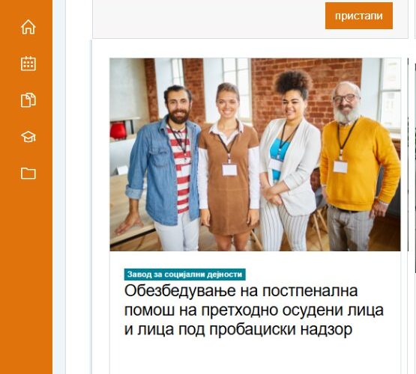416x374 pixels.
Task: Click title line помош на претходно осудени лица
Action: pyautogui.click(x=254, y=310)
